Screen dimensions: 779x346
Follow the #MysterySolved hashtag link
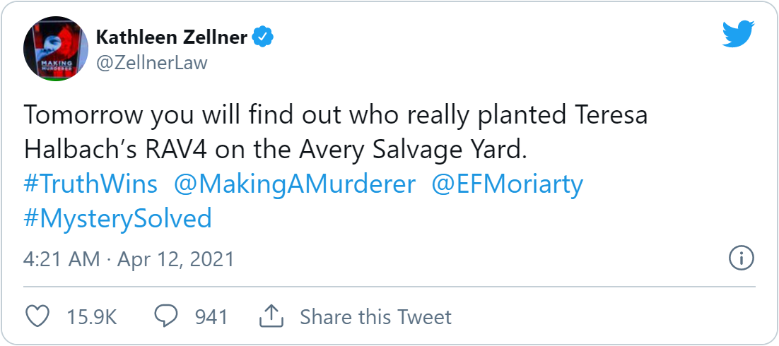click(x=117, y=217)
